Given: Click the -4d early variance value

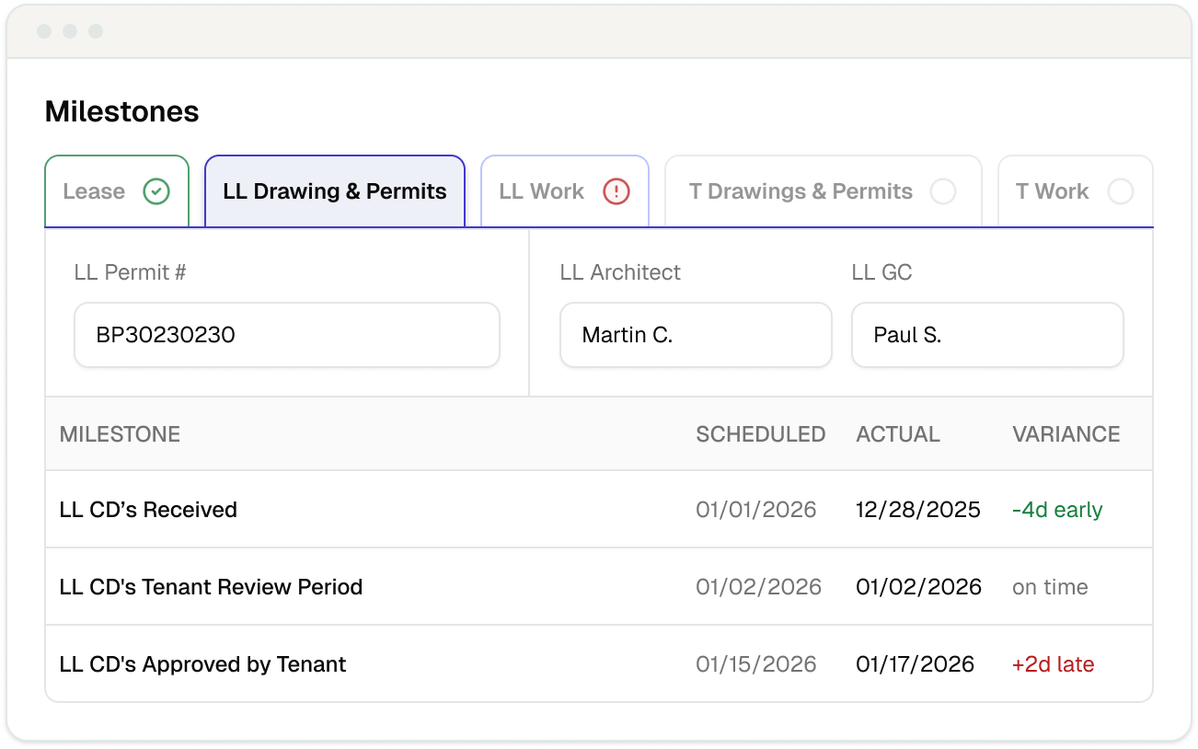Looking at the screenshot, I should click(1057, 510).
